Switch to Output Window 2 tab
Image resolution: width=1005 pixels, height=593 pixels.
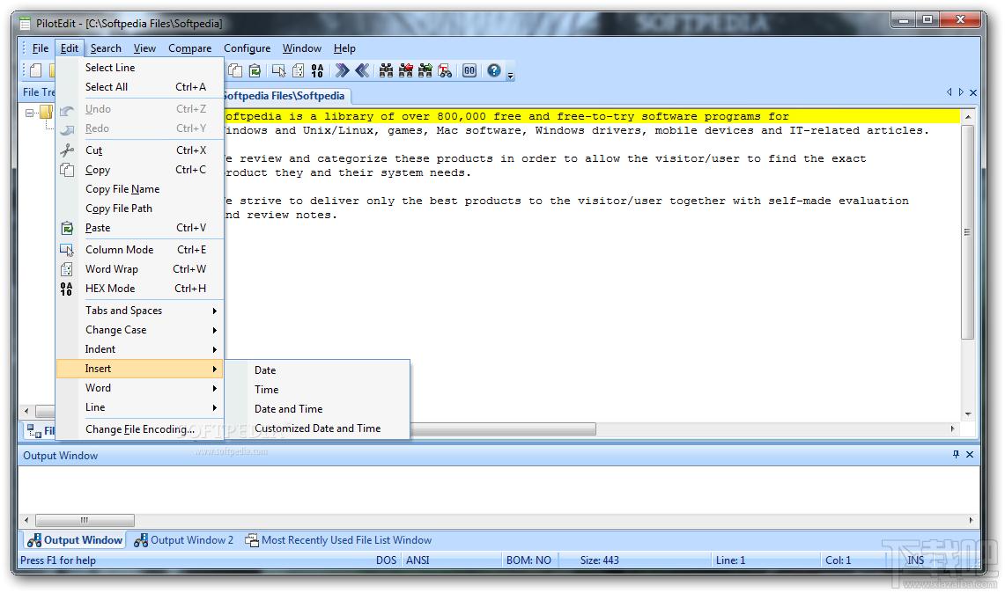pyautogui.click(x=184, y=540)
